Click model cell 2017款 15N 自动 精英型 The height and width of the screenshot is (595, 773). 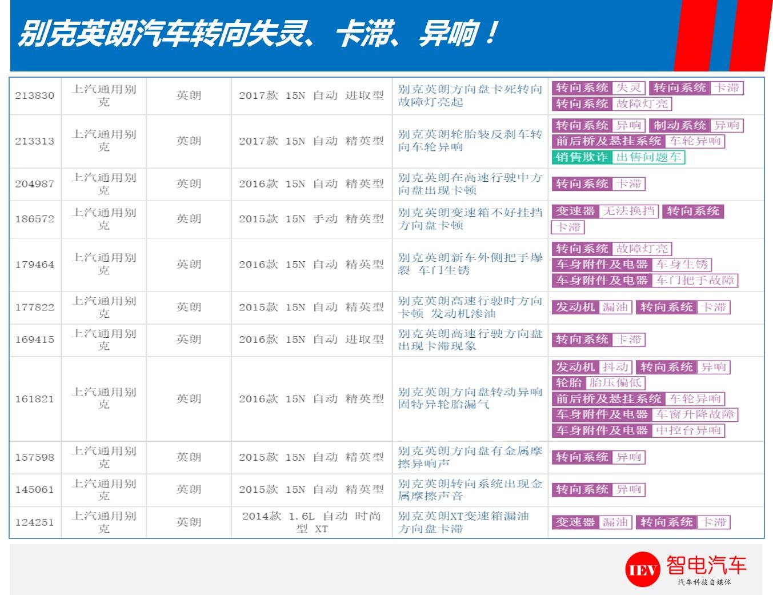pos(311,141)
